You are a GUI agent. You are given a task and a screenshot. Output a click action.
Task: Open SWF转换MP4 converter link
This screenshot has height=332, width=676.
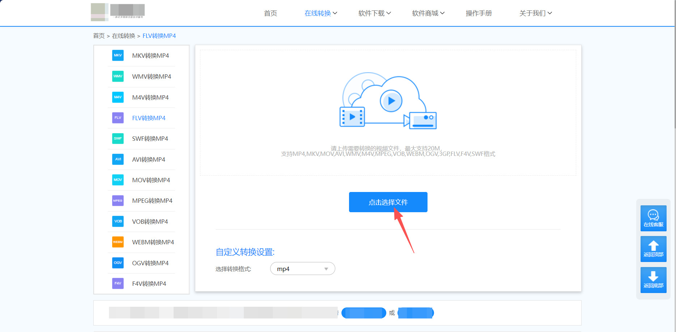[x=150, y=139]
